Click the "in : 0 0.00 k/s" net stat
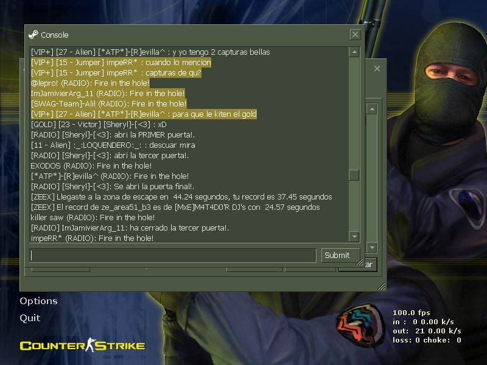Viewport: 487px width, 365px height. click(x=423, y=322)
